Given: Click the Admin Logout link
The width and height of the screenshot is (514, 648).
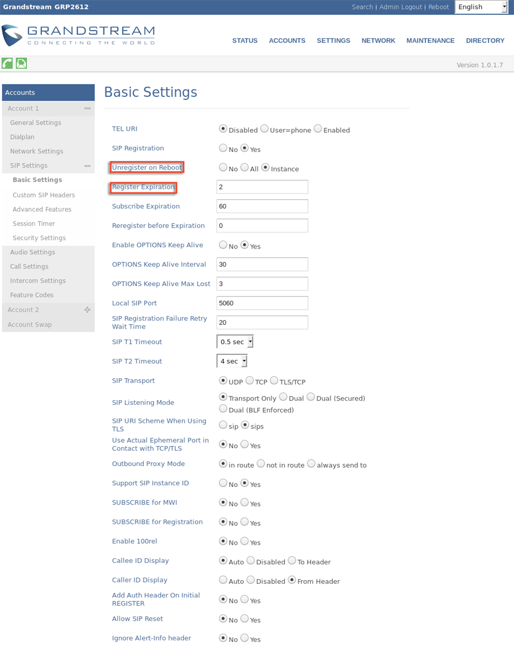Looking at the screenshot, I should tap(400, 7).
